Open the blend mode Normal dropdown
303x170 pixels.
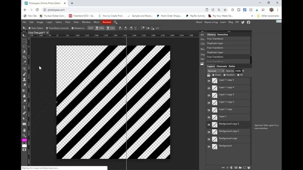click(216, 71)
